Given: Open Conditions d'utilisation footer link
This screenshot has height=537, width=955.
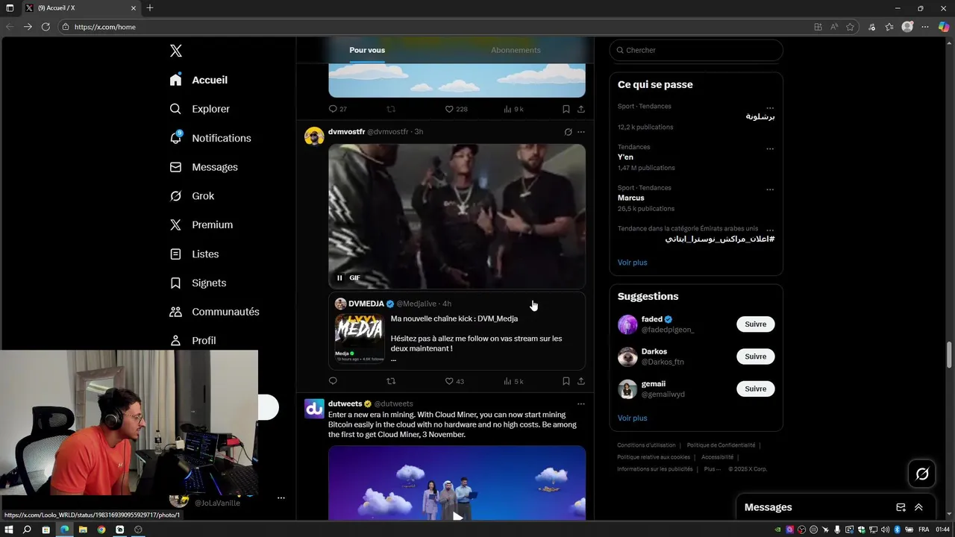Looking at the screenshot, I should 646,445.
